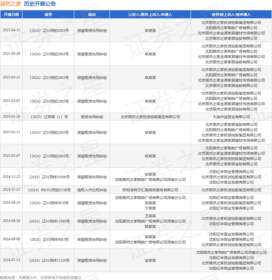Click the 被告/被上诉人/被申请人 column header
The width and height of the screenshot is (272, 280).
(x=231, y=15)
